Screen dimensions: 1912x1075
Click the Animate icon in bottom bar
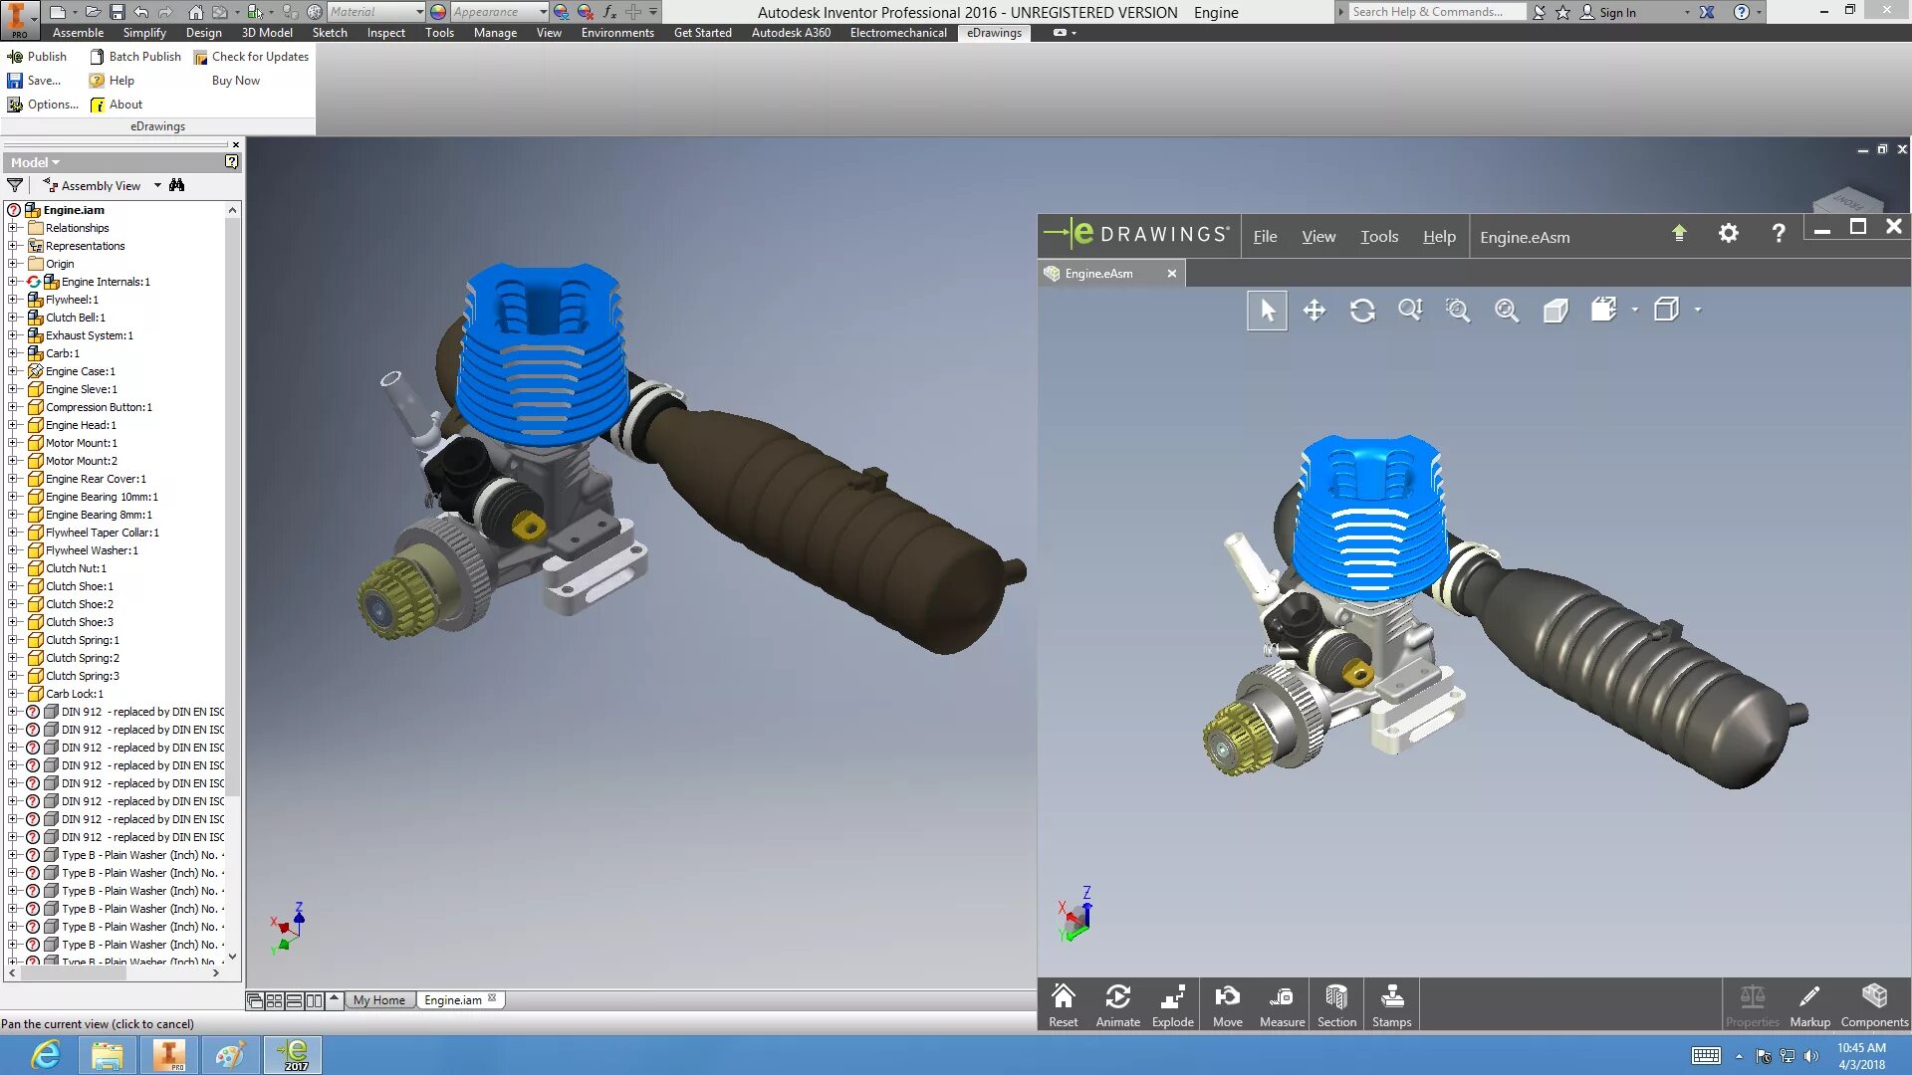click(x=1117, y=1005)
